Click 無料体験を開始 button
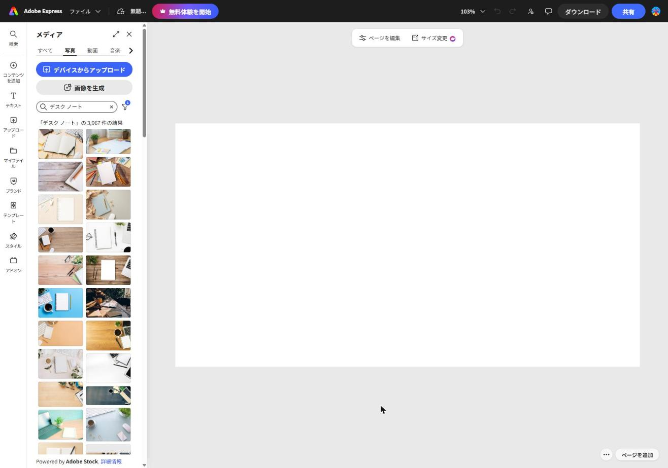The height and width of the screenshot is (468, 668). coord(185,11)
